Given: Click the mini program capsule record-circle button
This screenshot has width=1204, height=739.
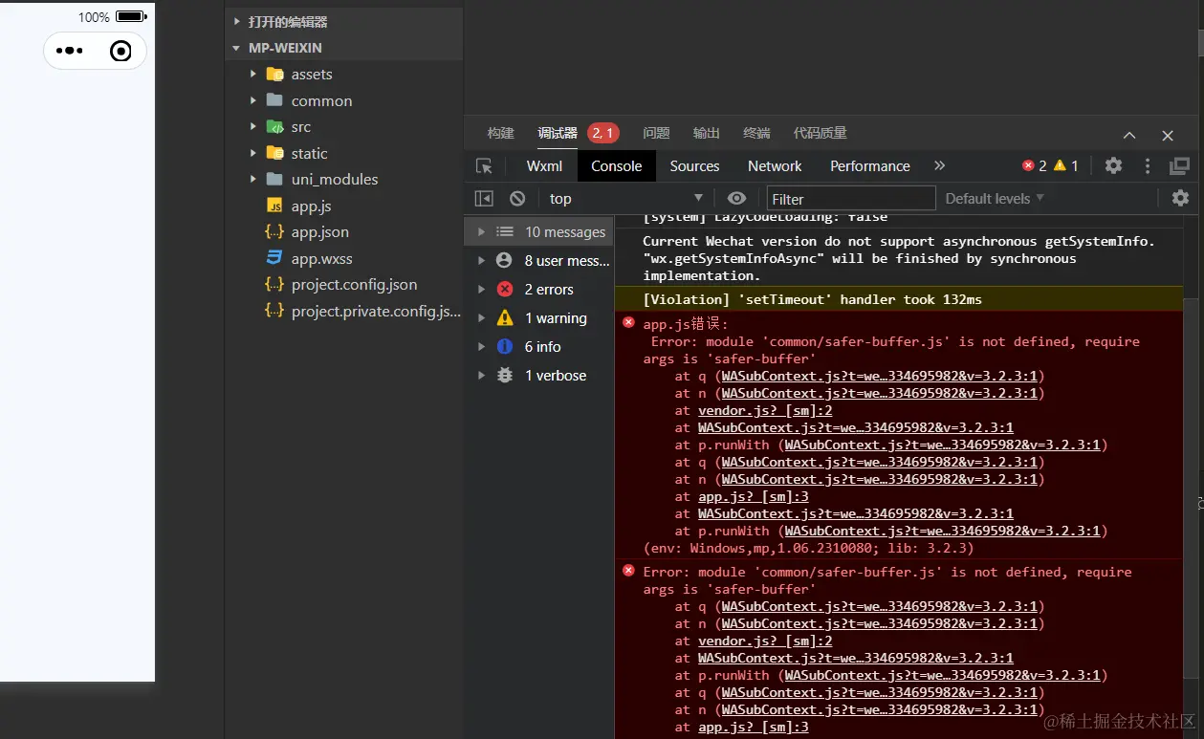Looking at the screenshot, I should (120, 52).
